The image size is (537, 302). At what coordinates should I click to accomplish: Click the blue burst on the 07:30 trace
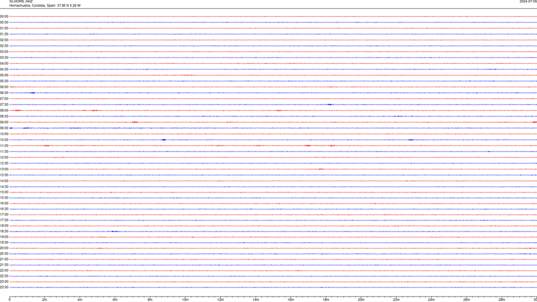(329, 105)
